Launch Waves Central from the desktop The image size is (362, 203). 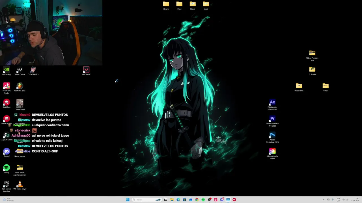(20, 71)
